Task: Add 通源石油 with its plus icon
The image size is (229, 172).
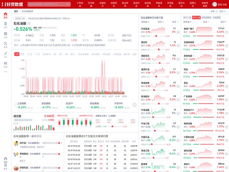Action: (178, 73)
